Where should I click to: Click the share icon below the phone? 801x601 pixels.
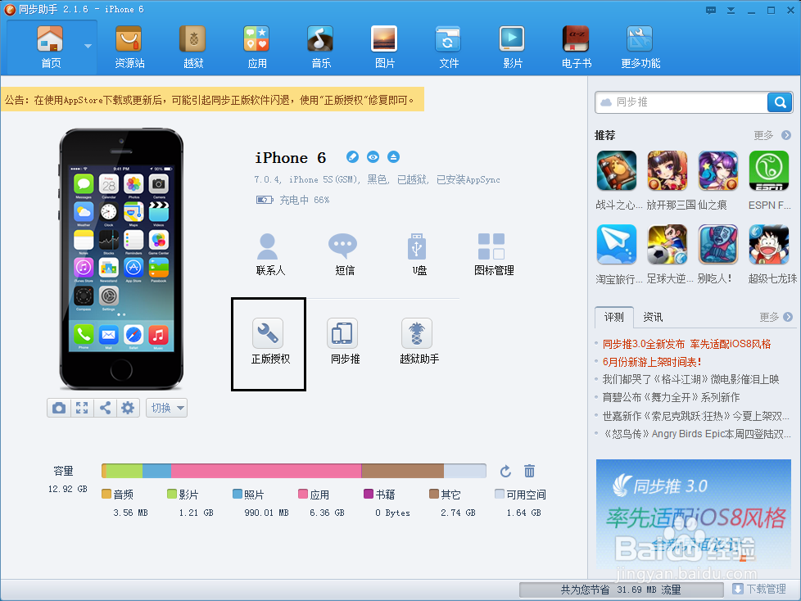[x=105, y=408]
